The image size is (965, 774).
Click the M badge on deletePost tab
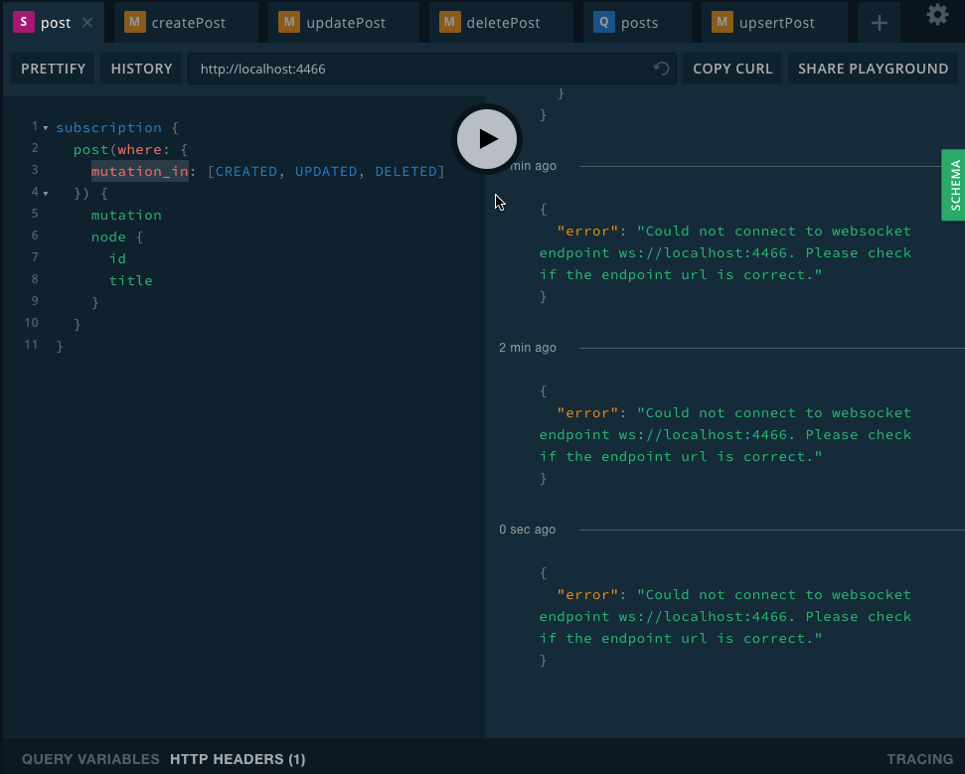[450, 22]
